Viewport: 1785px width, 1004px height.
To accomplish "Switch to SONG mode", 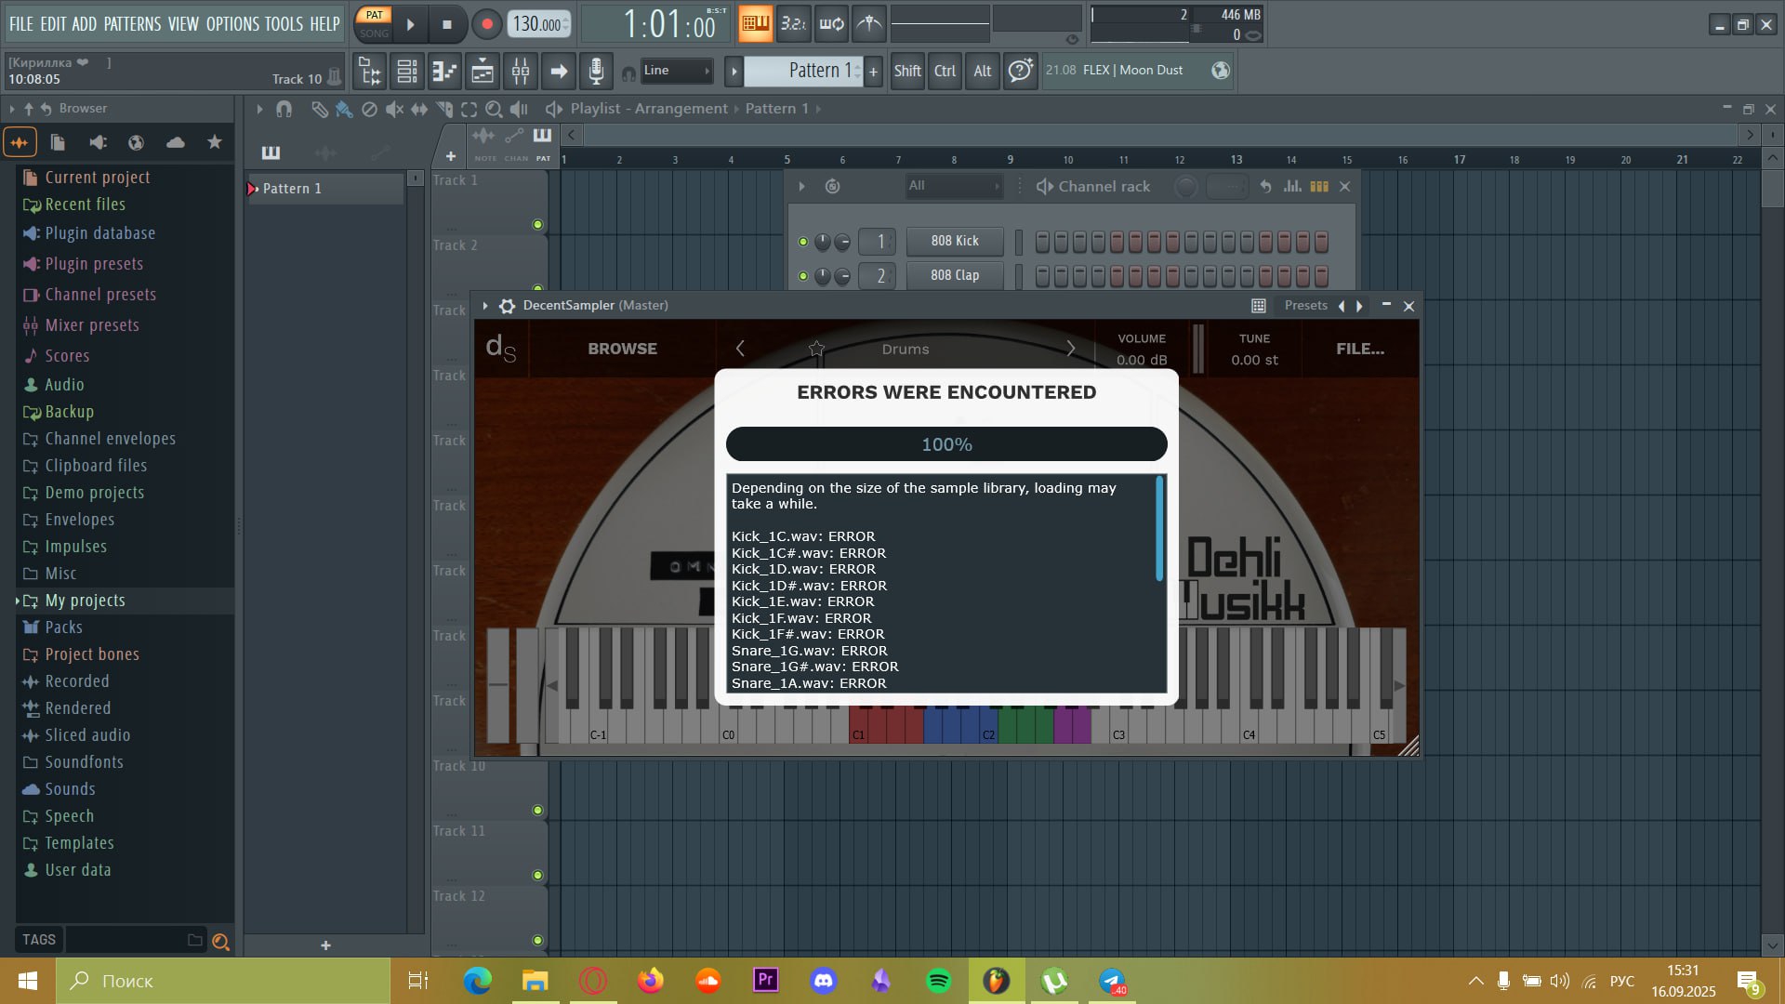I will point(374,33).
